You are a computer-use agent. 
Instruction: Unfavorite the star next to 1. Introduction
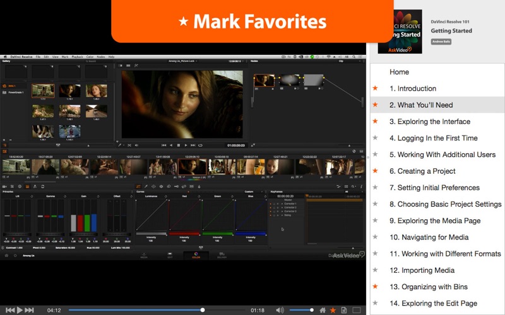376,89
